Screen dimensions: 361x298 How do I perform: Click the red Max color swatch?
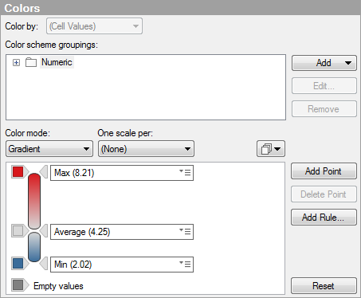click(x=18, y=171)
